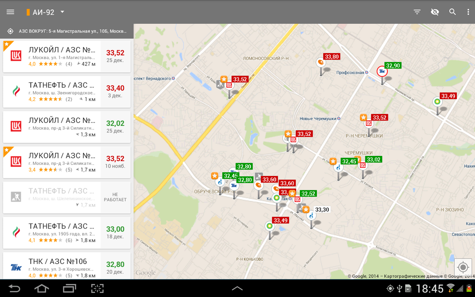Image resolution: width=475 pixels, height=297 pixels.
Task: Select the closed ТАТНЕФТЬ НЕ РАБОТАЕТ card
Action: 67,197
